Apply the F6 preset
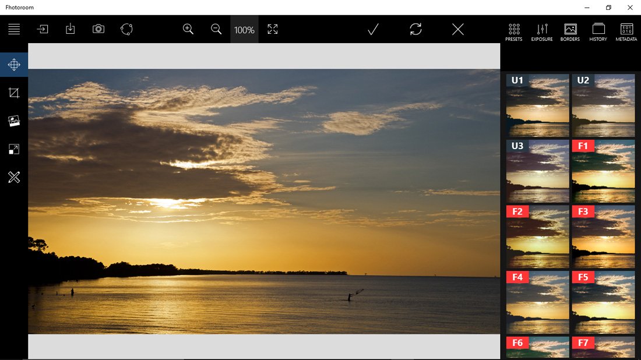 [x=538, y=347]
